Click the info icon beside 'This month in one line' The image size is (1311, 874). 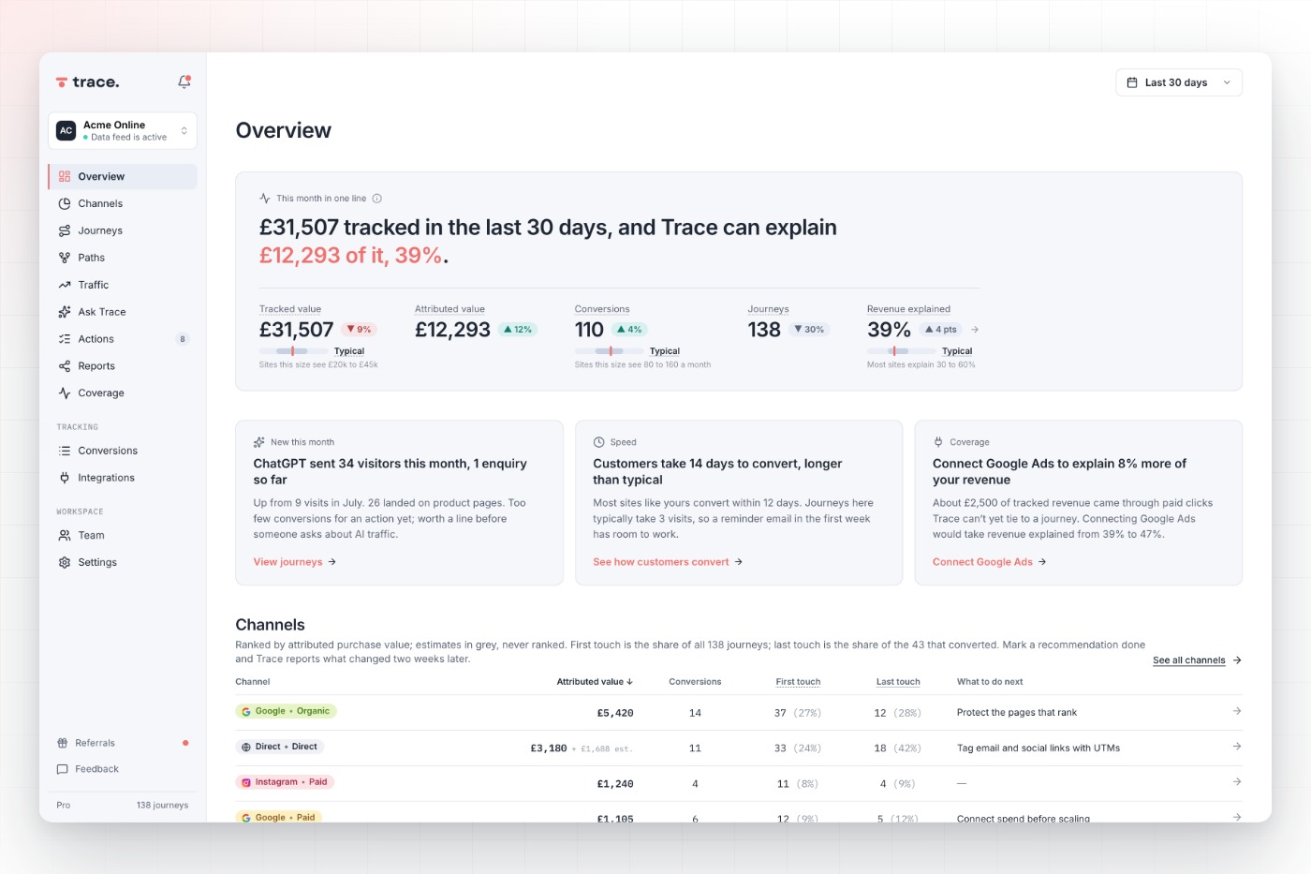[x=377, y=199]
